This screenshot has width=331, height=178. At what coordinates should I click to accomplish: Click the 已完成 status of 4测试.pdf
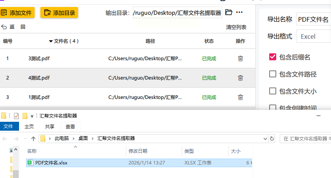[209, 78]
